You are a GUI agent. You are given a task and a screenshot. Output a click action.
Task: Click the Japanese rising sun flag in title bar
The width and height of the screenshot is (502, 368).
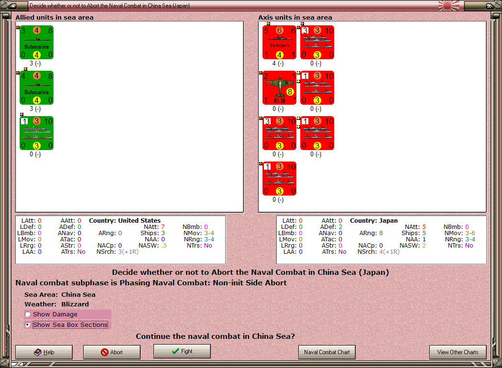pos(449,5)
